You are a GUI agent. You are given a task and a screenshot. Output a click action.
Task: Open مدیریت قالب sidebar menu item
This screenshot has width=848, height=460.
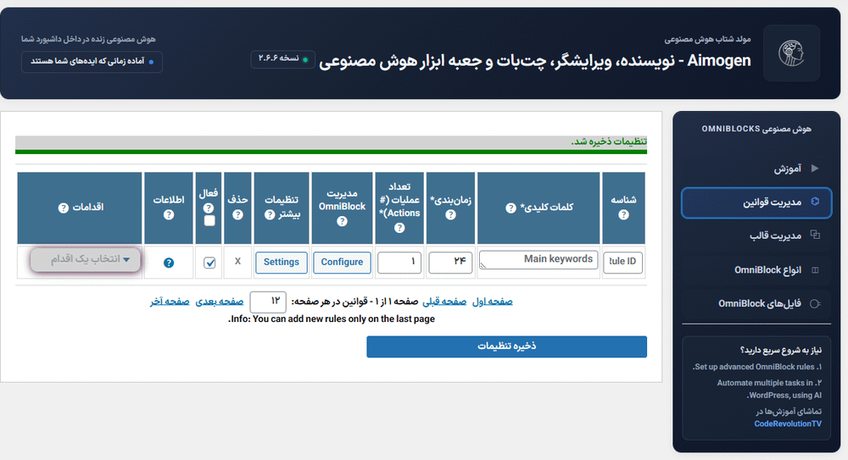tap(756, 236)
